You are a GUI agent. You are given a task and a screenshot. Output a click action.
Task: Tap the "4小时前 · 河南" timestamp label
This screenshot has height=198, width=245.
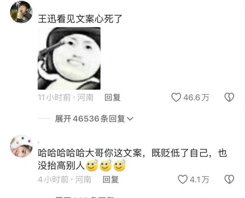click(65, 179)
